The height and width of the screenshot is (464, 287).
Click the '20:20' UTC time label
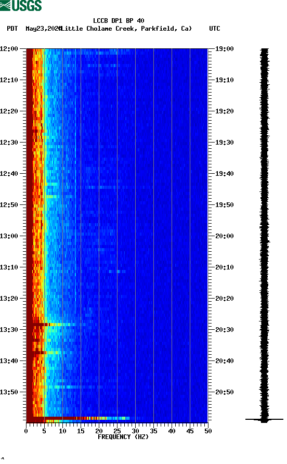225,299
